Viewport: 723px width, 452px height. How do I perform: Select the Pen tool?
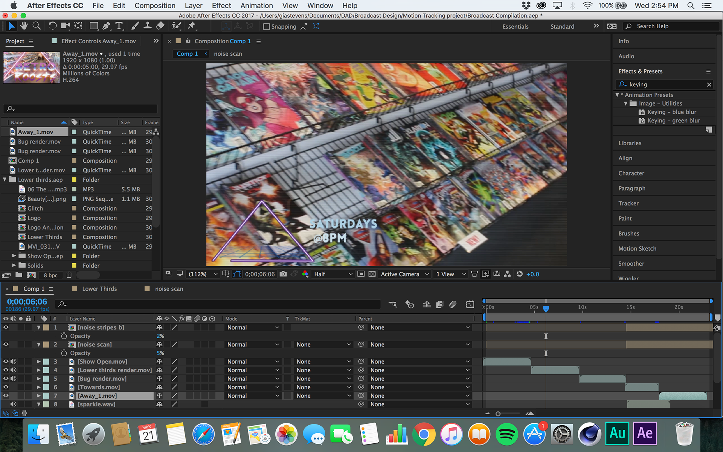[x=107, y=26]
